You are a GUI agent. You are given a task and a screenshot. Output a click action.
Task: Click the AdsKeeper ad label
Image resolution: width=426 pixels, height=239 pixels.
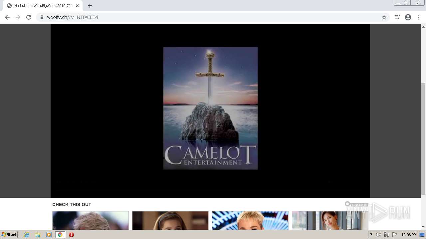356,204
